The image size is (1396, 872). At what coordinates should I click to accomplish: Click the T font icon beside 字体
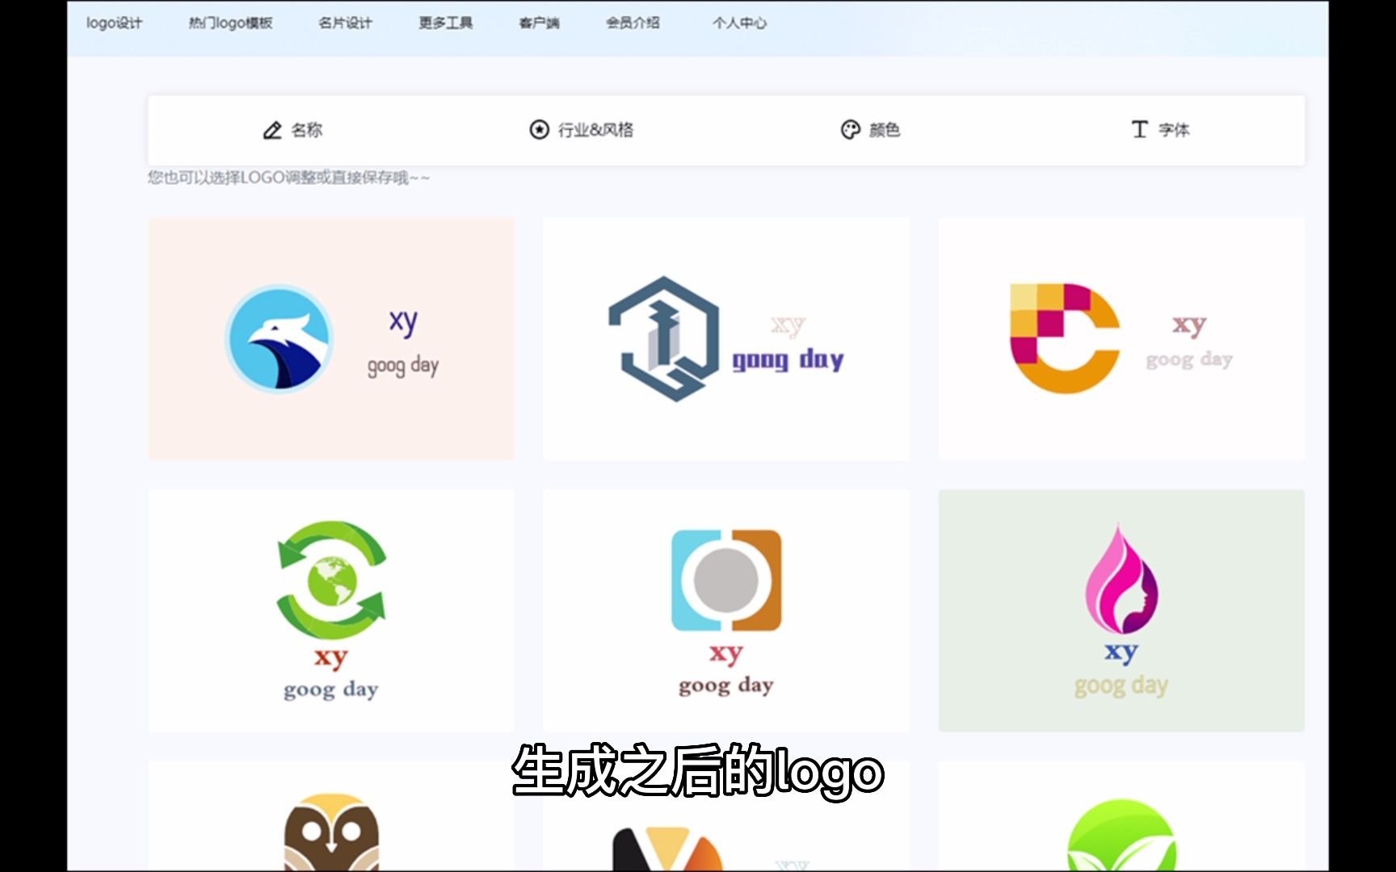click(x=1139, y=130)
